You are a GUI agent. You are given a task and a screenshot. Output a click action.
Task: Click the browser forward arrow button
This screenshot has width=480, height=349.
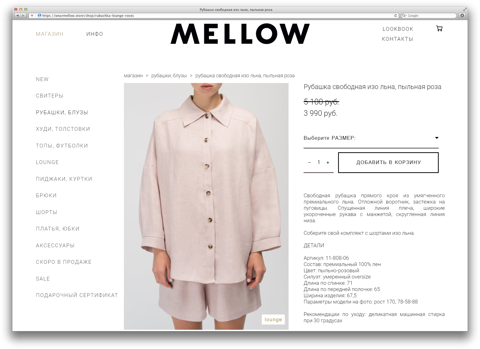click(x=23, y=15)
